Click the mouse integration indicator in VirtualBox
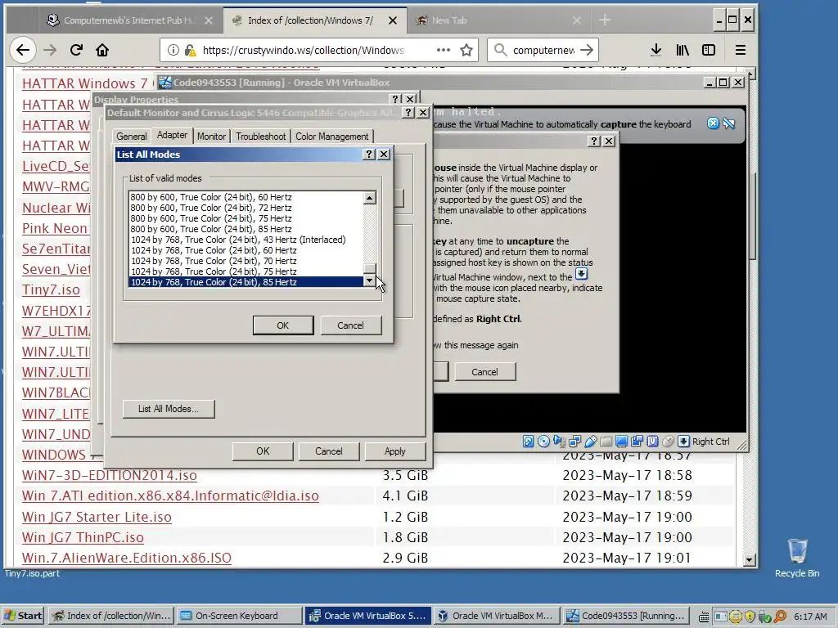This screenshot has width=838, height=628. click(668, 442)
